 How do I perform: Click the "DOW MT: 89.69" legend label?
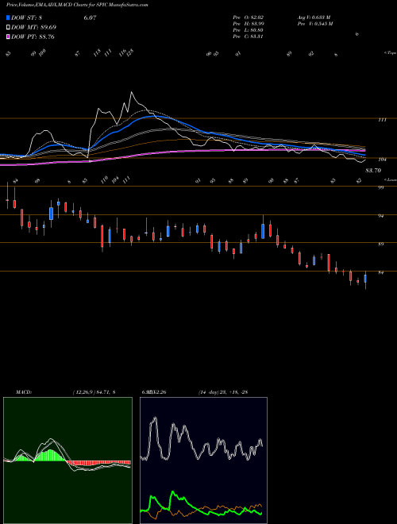point(34,28)
